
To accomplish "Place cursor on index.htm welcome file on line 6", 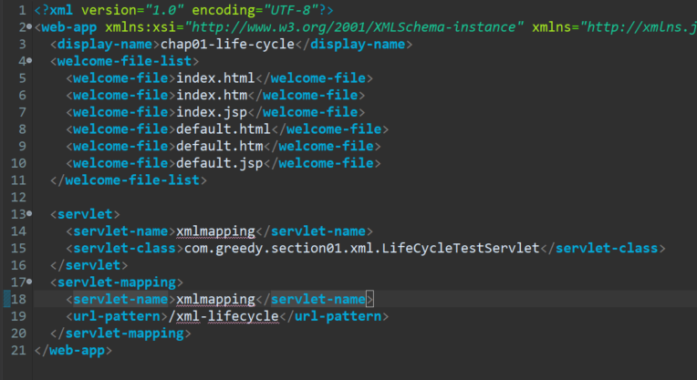I will pyautogui.click(x=212, y=95).
